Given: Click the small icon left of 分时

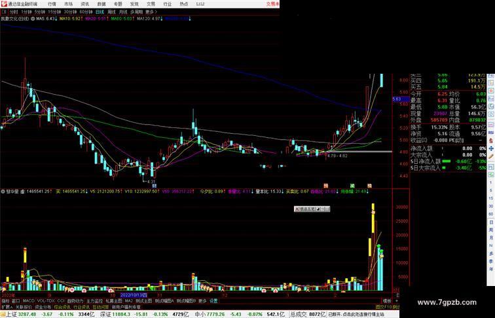Looking at the screenshot, I should click(4, 12).
